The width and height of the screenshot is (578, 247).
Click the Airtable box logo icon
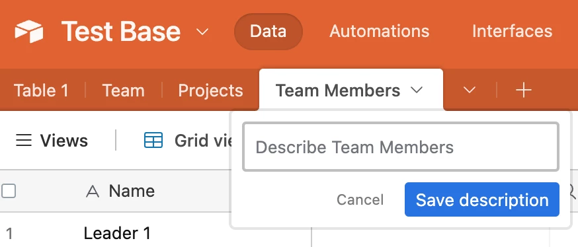(x=28, y=31)
